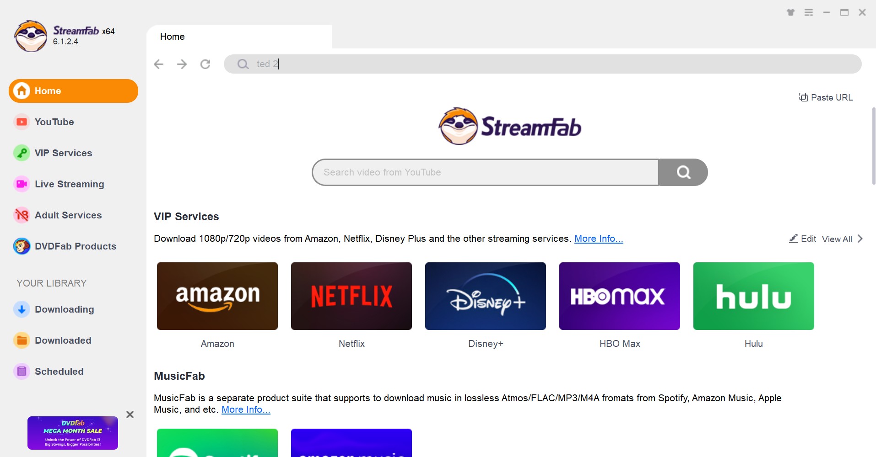This screenshot has width=876, height=457.
Task: Click Edit for VIP Services
Action: (803, 239)
